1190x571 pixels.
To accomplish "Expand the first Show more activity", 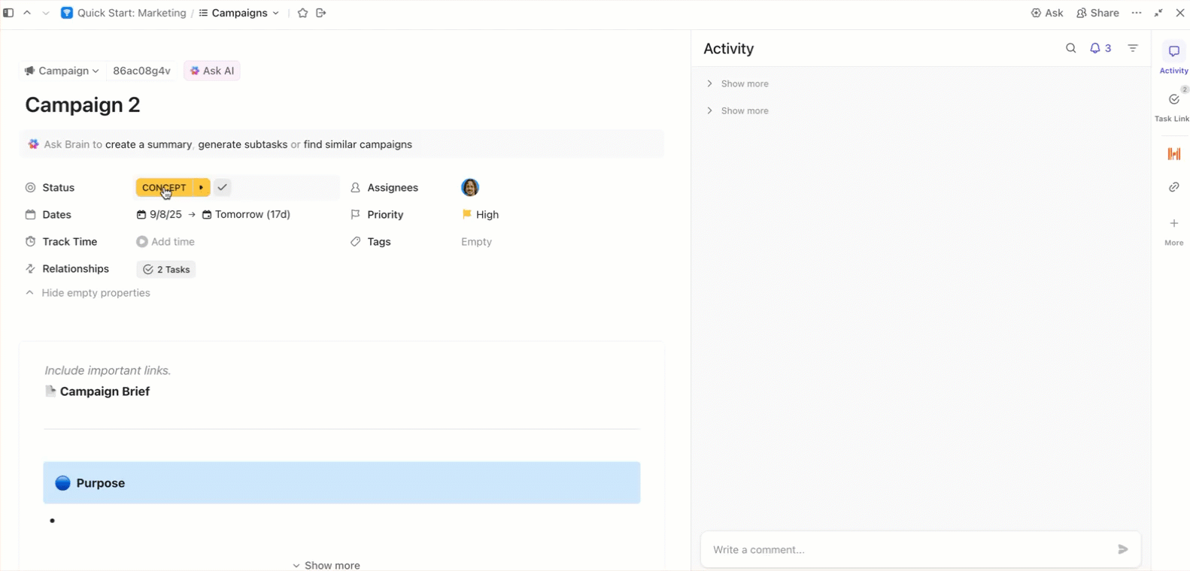I will (744, 83).
